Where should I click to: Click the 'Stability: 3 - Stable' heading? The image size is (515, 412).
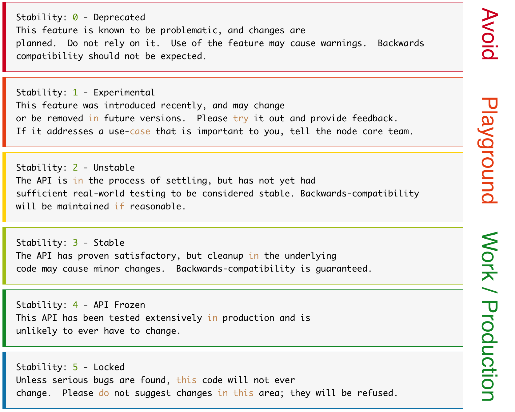(x=70, y=243)
